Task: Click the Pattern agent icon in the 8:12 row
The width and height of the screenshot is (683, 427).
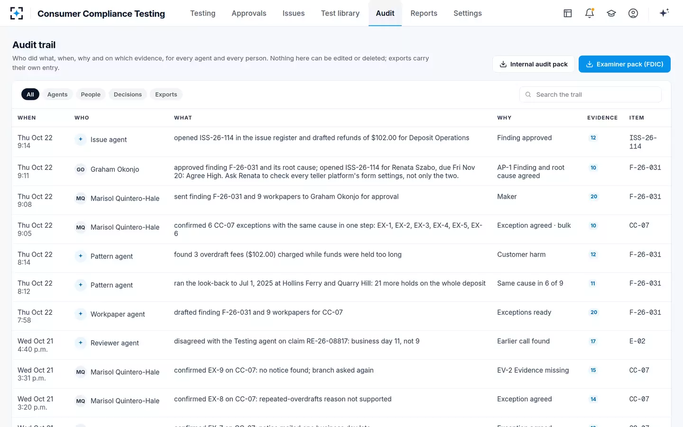Action: click(81, 285)
